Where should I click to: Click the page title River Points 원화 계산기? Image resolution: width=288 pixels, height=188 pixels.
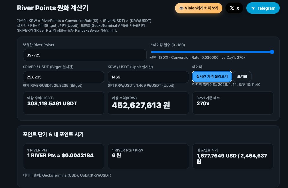53,8
